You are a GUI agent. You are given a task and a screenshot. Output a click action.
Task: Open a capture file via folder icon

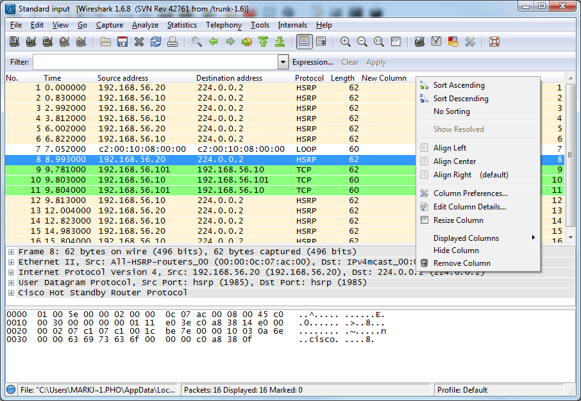[106, 42]
